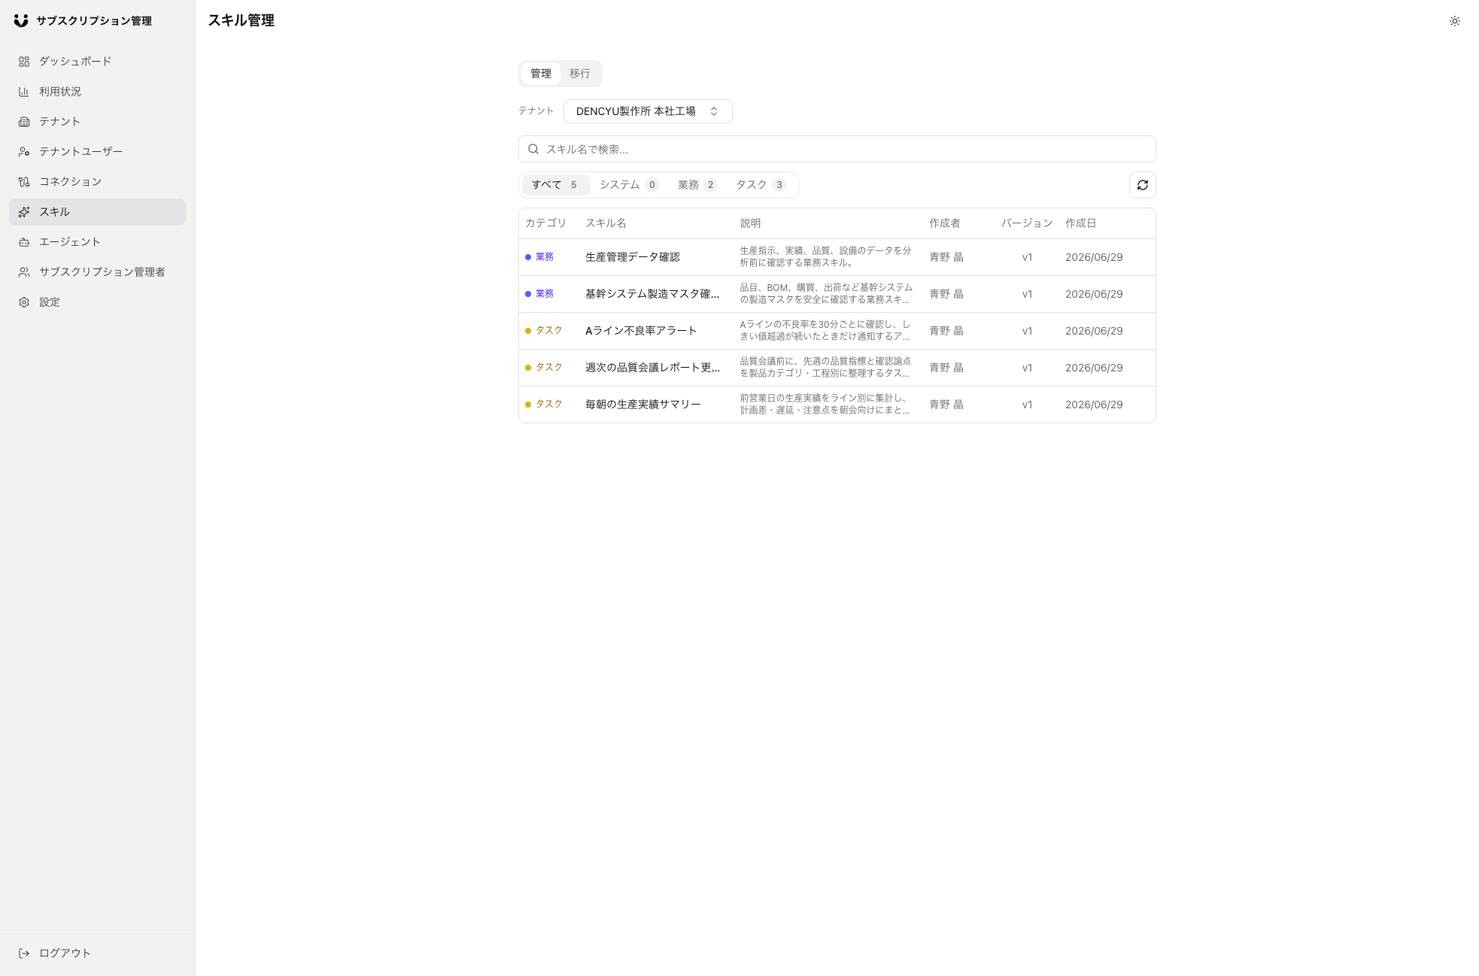Image resolution: width=1479 pixels, height=976 pixels.
Task: Click the app logo in sidebar header
Action: tap(21, 21)
